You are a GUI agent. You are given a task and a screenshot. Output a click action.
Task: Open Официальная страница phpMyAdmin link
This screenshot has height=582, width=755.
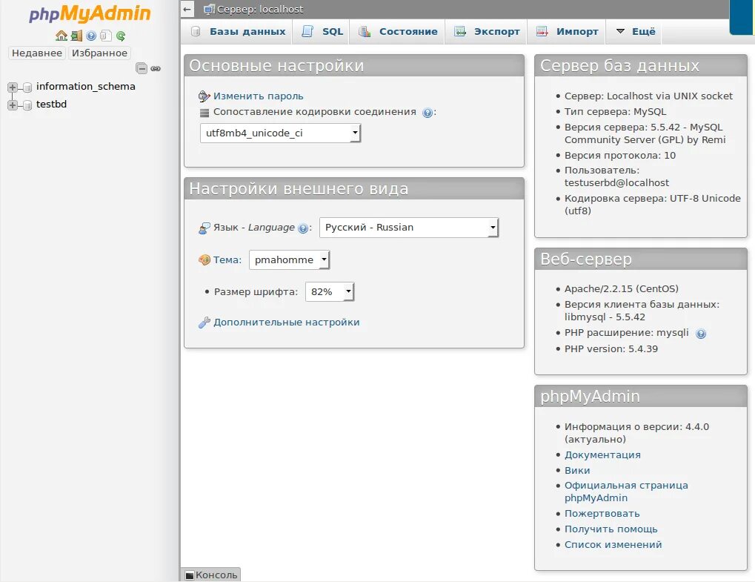[626, 492]
